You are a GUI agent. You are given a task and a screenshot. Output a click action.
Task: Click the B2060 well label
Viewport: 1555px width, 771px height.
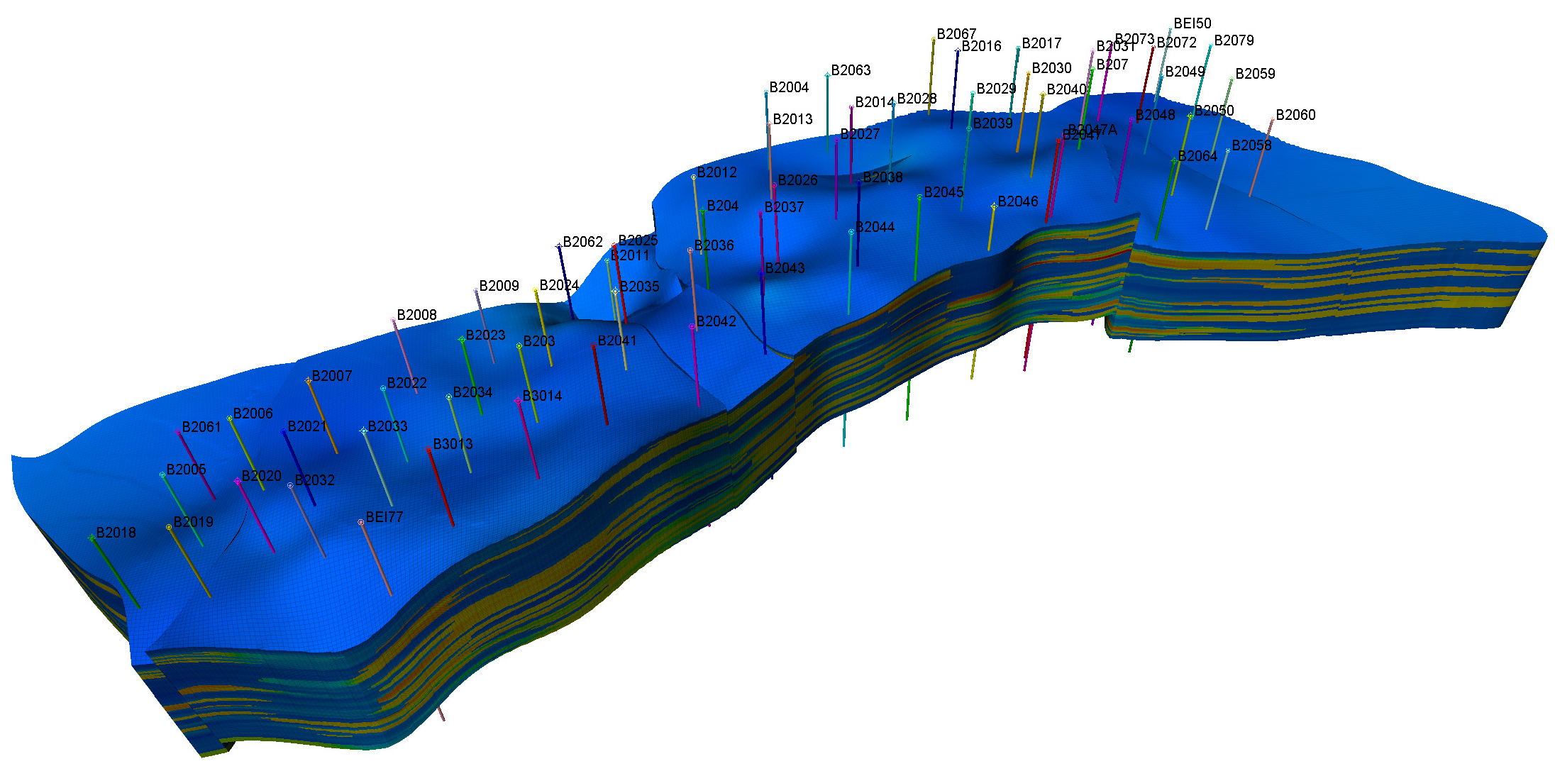pyautogui.click(x=1295, y=115)
